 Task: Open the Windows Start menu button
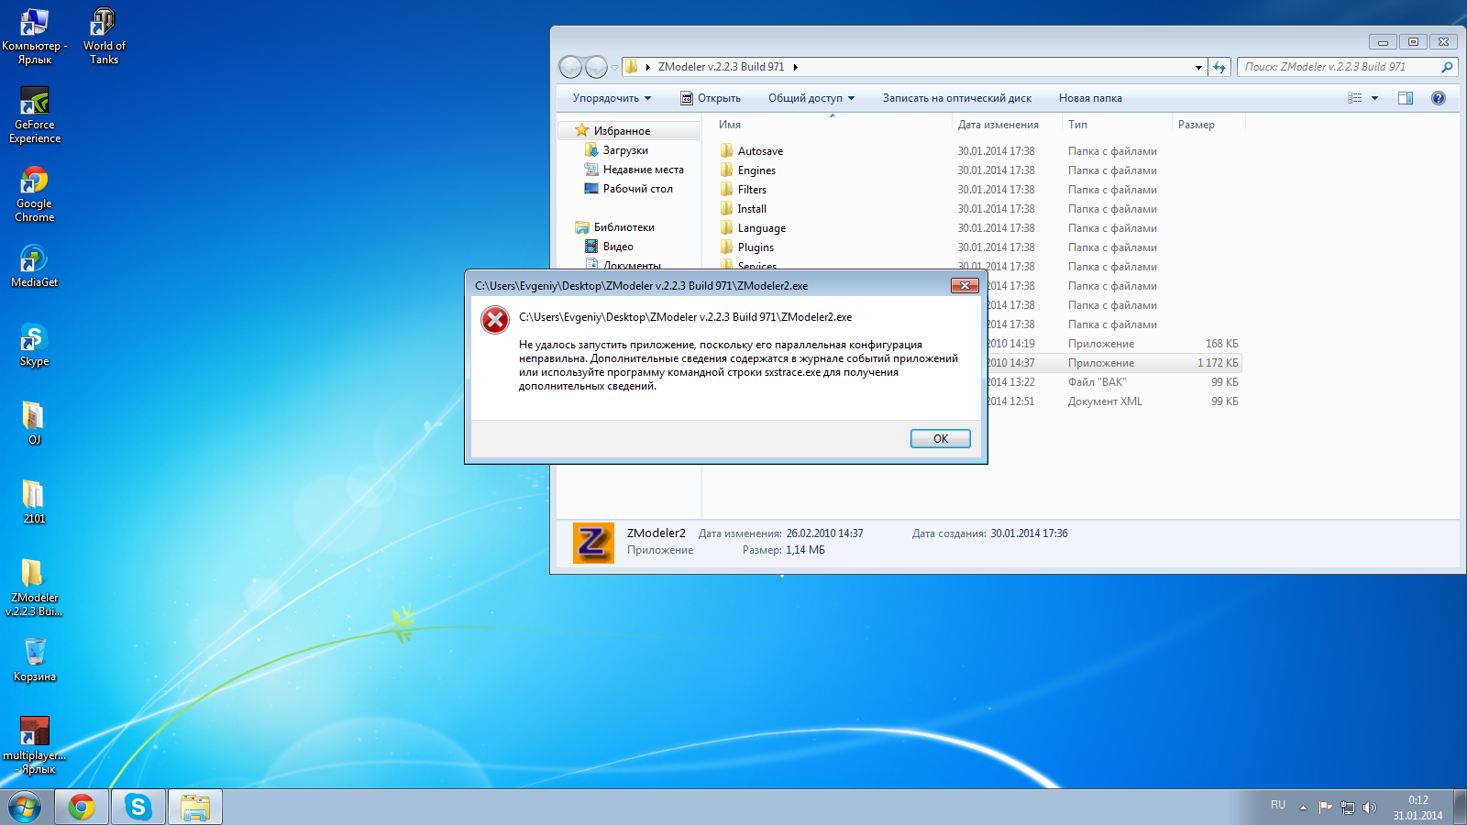coord(26,807)
